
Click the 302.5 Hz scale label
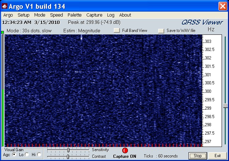210,50
